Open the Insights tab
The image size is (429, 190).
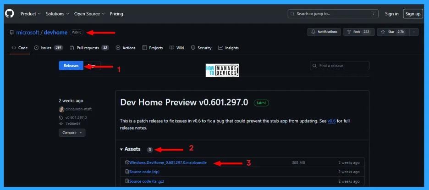[228, 48]
